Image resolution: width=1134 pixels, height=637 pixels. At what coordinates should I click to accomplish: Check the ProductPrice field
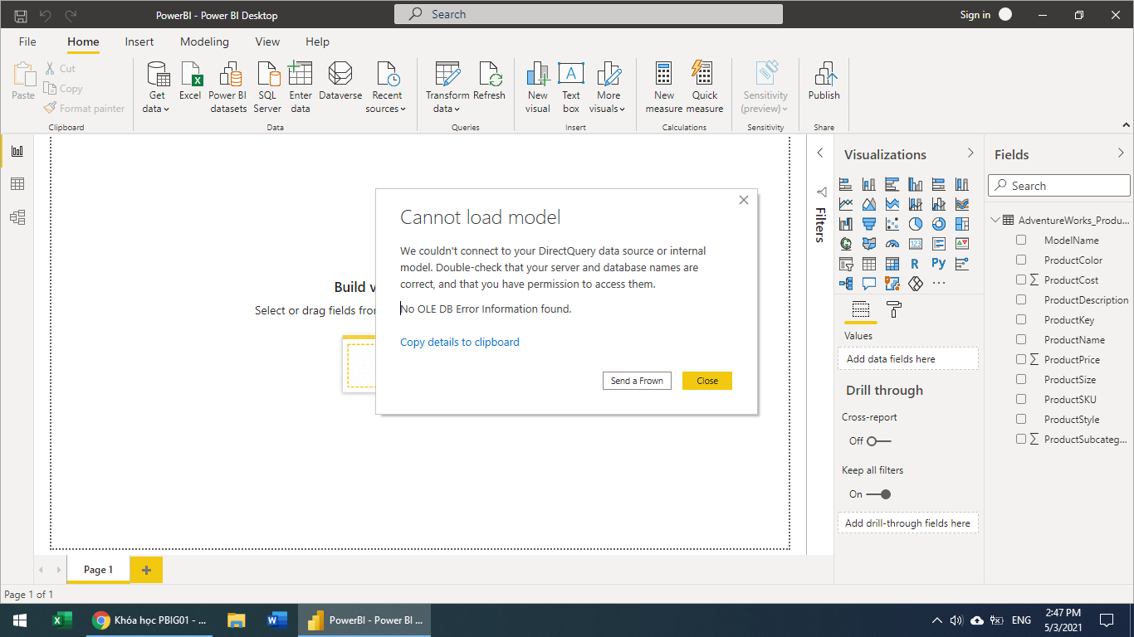point(1021,359)
